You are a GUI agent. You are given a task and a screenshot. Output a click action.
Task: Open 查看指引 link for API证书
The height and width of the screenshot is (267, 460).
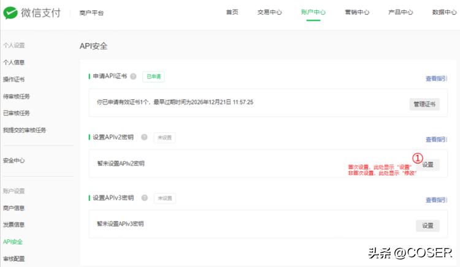tap(436, 78)
